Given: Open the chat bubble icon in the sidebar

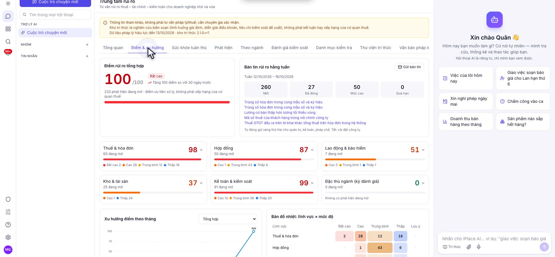Looking at the screenshot, I should tap(8, 16).
